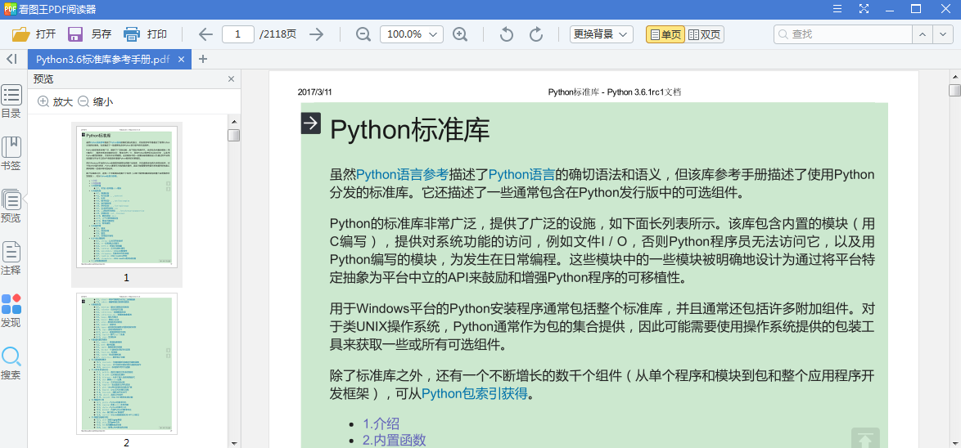Image resolution: width=961 pixels, height=448 pixels.
Task: Rotate the page counterclockwise
Action: (x=506, y=34)
